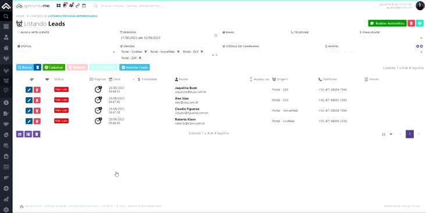Open the handshake icon in sidebar
The image size is (426, 213).
pyautogui.click(x=6, y=124)
